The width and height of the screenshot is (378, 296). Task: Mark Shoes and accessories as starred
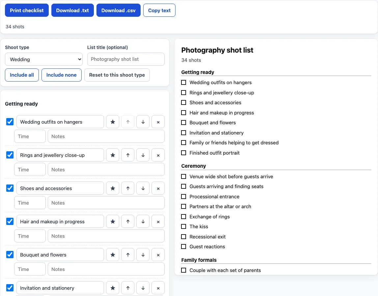pos(113,188)
